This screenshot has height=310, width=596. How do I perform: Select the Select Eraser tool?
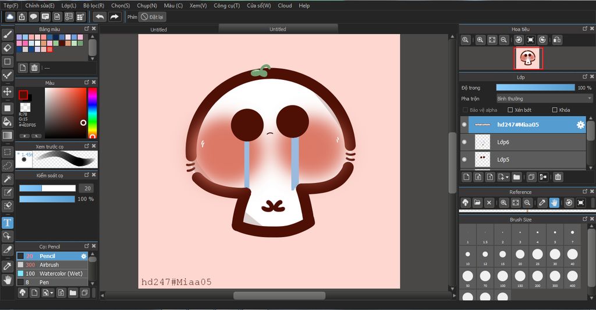point(7,206)
